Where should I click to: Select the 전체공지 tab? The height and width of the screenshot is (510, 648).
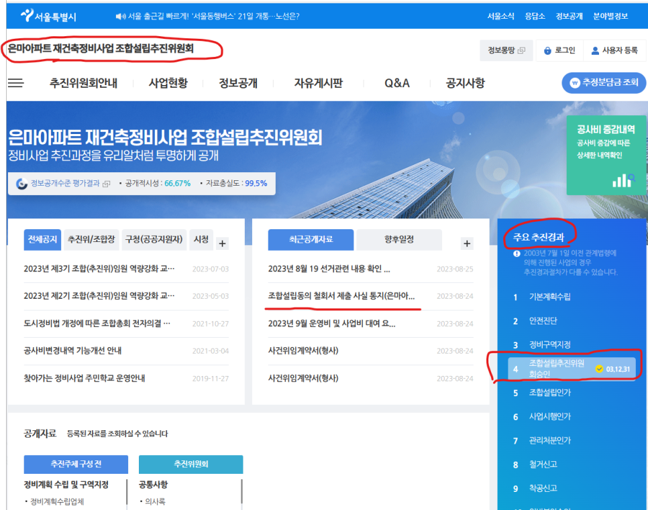tap(42, 239)
